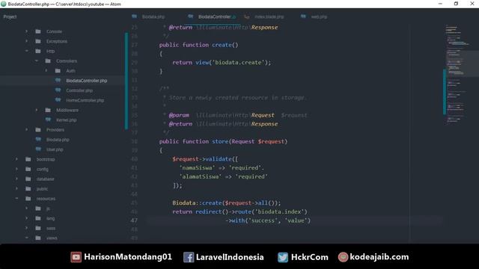Click the Auth folder icon
Viewport: 479px width, 269px height.
pyautogui.click(x=58, y=71)
